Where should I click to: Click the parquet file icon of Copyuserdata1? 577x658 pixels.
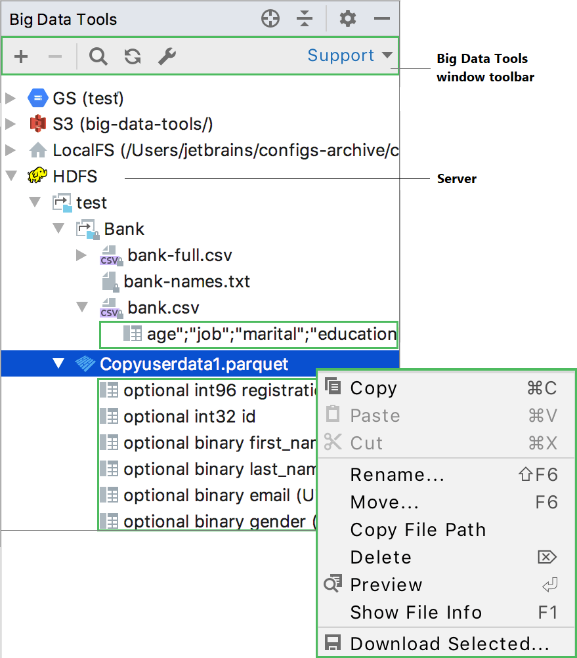[x=85, y=364]
